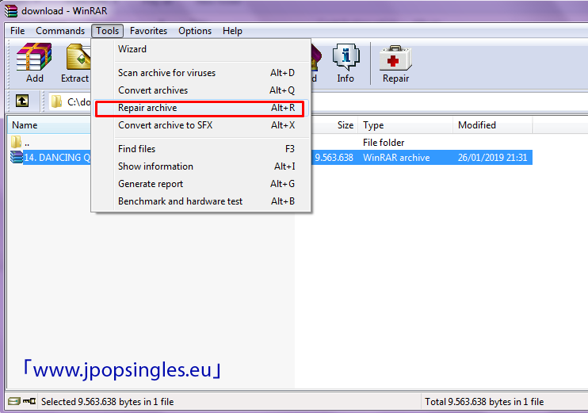This screenshot has width=588, height=413.
Task: Go up one folder level button
Action: pyautogui.click(x=22, y=101)
